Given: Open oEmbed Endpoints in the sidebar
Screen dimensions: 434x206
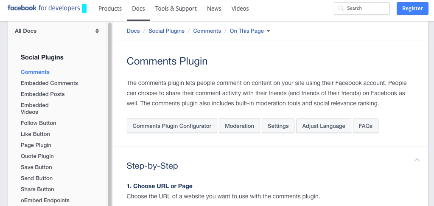Looking at the screenshot, I should [45, 200].
